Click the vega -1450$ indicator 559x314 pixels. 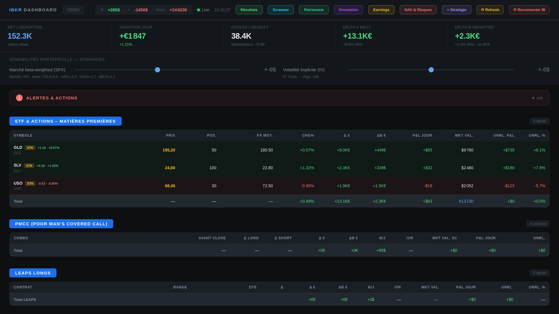pos(141,10)
